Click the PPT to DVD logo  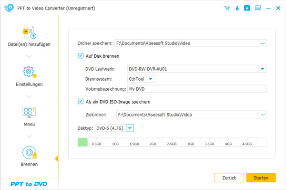pos(29,184)
